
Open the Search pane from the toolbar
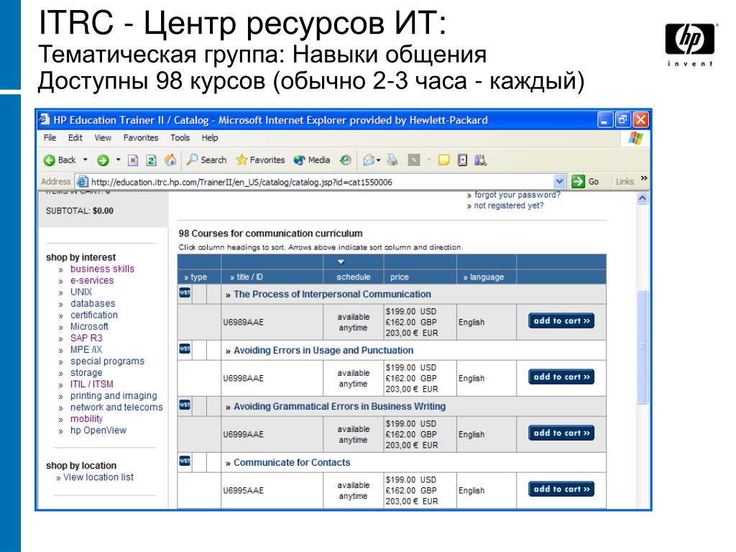(x=206, y=160)
